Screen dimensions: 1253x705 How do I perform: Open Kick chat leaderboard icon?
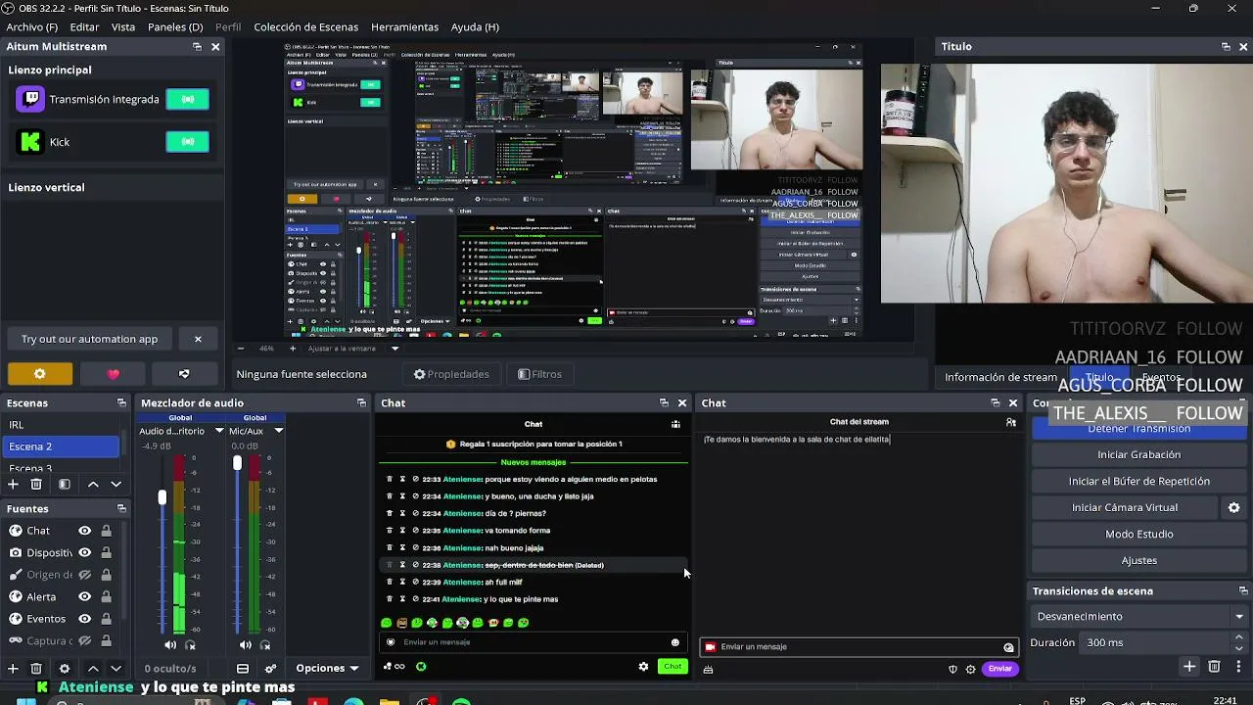(675, 424)
